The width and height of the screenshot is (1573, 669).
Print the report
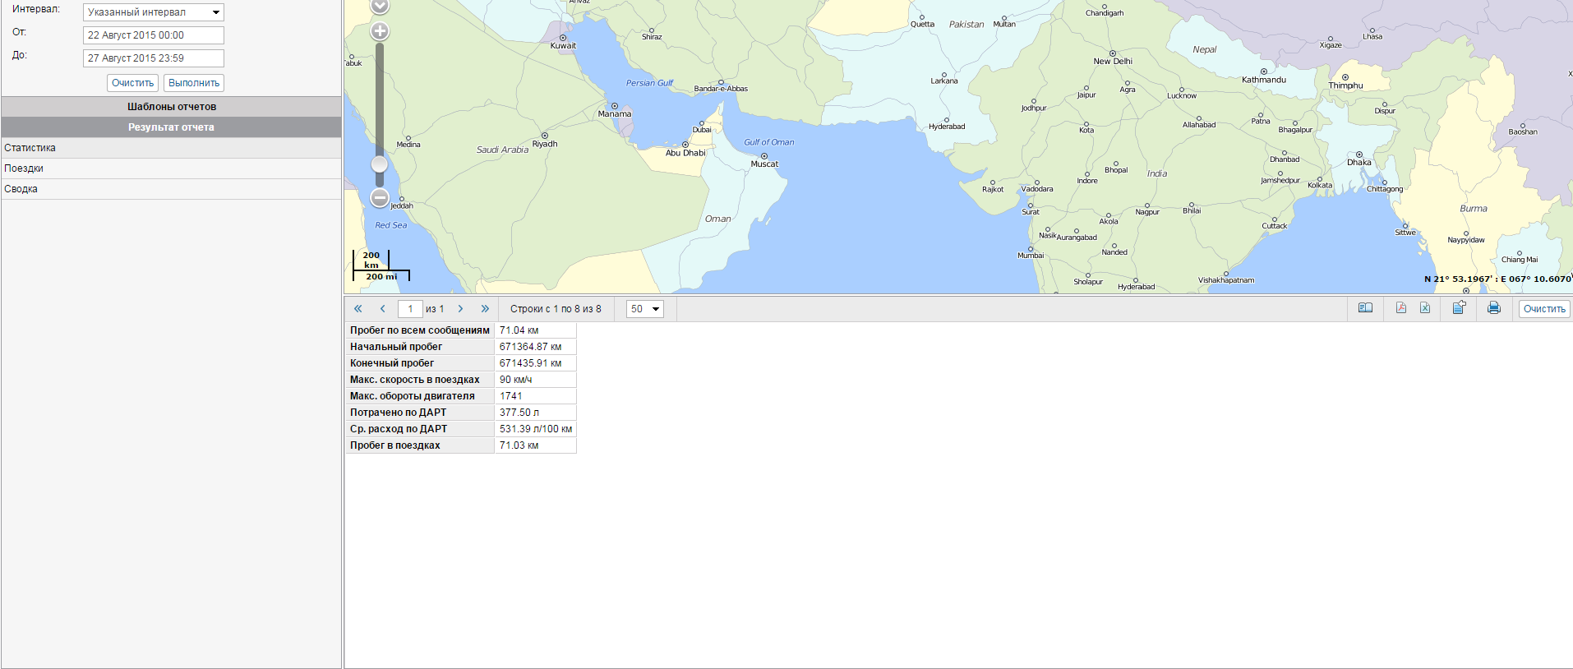pos(1494,308)
